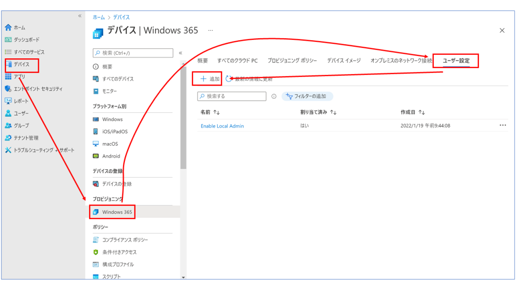
Task: Click the Home icon in left navigation
Action: tap(8, 28)
